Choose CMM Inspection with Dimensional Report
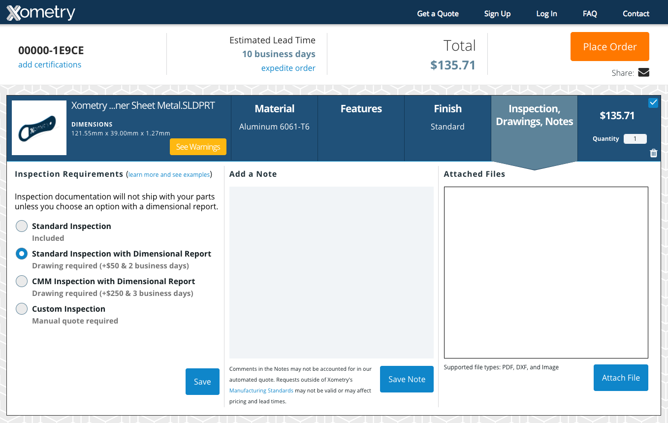The height and width of the screenshot is (423, 668). 22,281
